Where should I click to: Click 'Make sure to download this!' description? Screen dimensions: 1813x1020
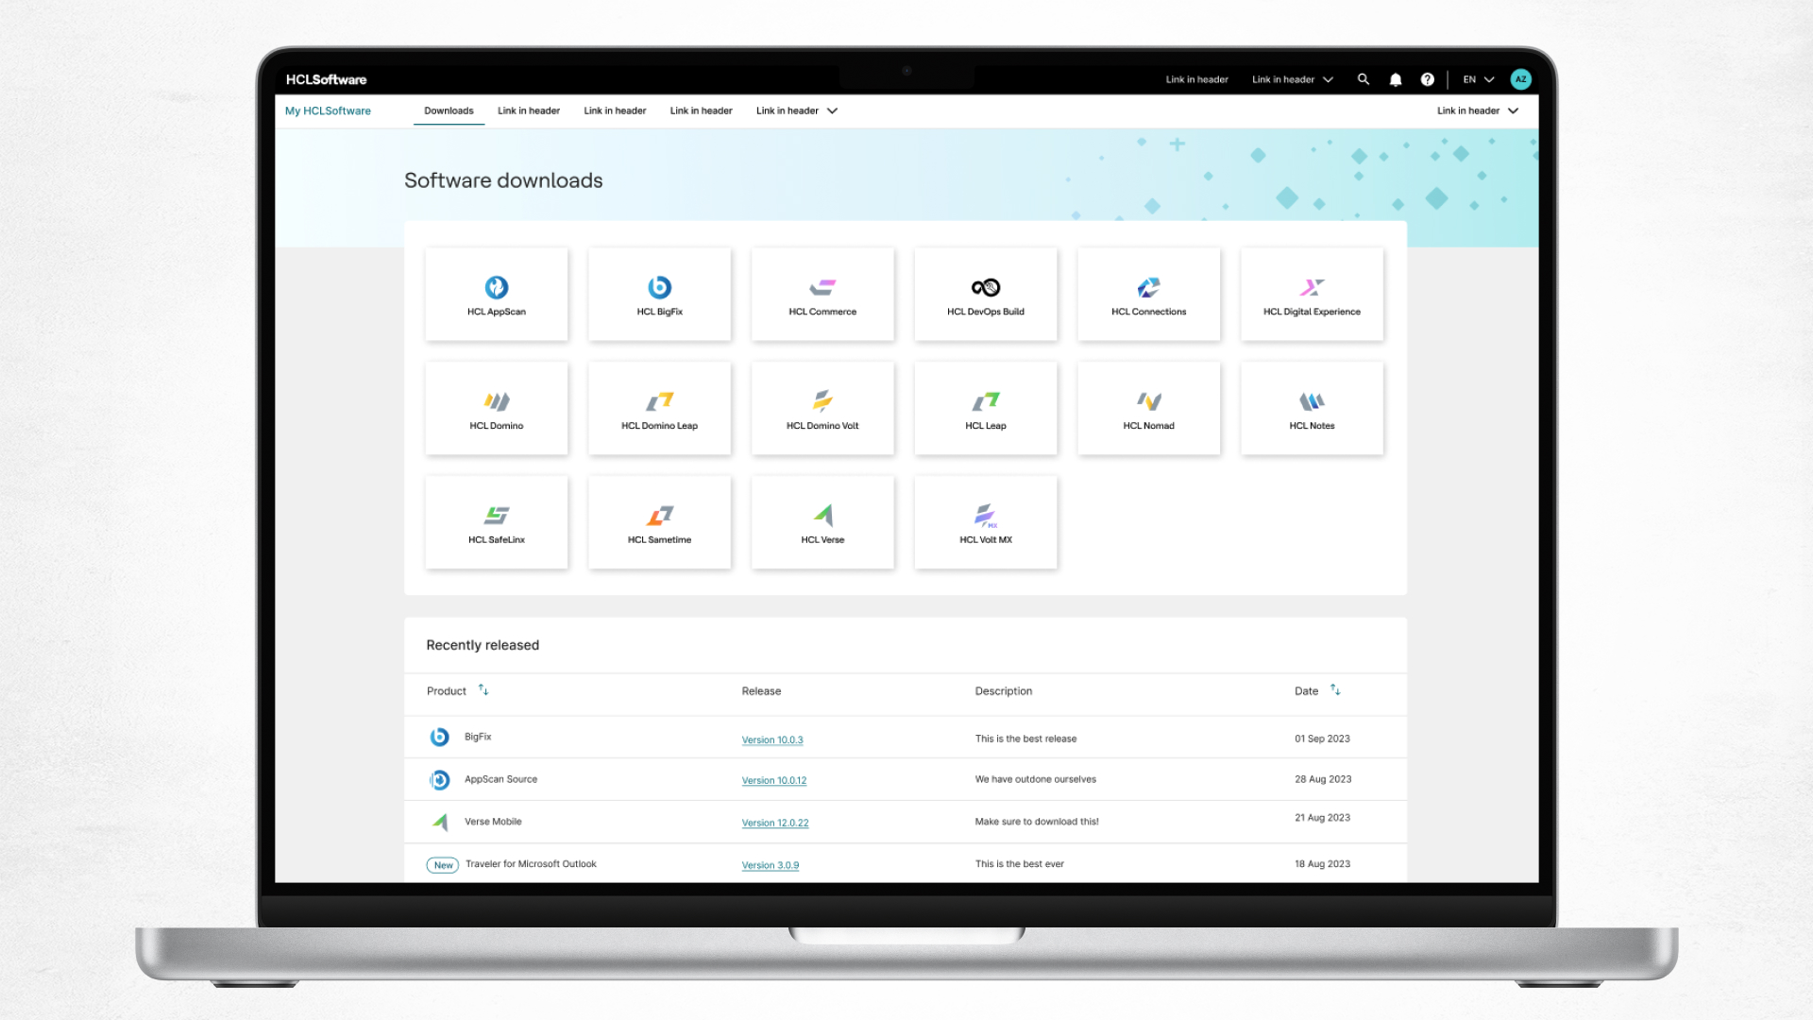[1037, 822]
